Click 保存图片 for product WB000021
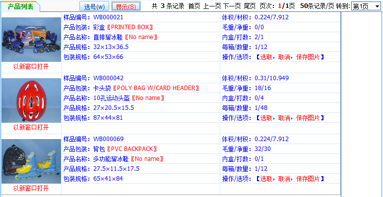Image resolution: width=383 pixels, height=197 pixels. click(x=308, y=57)
